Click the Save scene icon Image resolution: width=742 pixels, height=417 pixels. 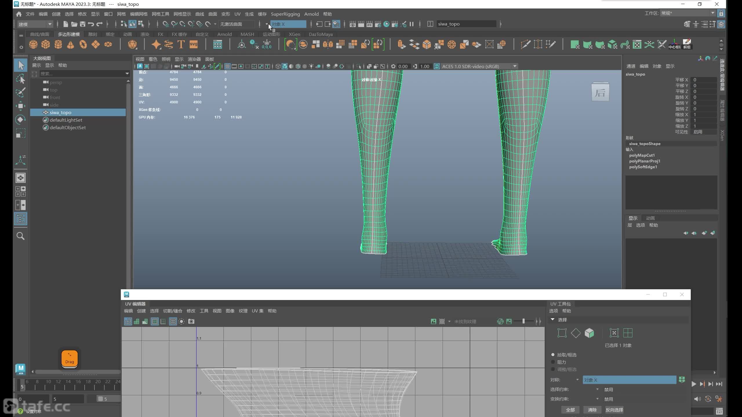coord(83,24)
